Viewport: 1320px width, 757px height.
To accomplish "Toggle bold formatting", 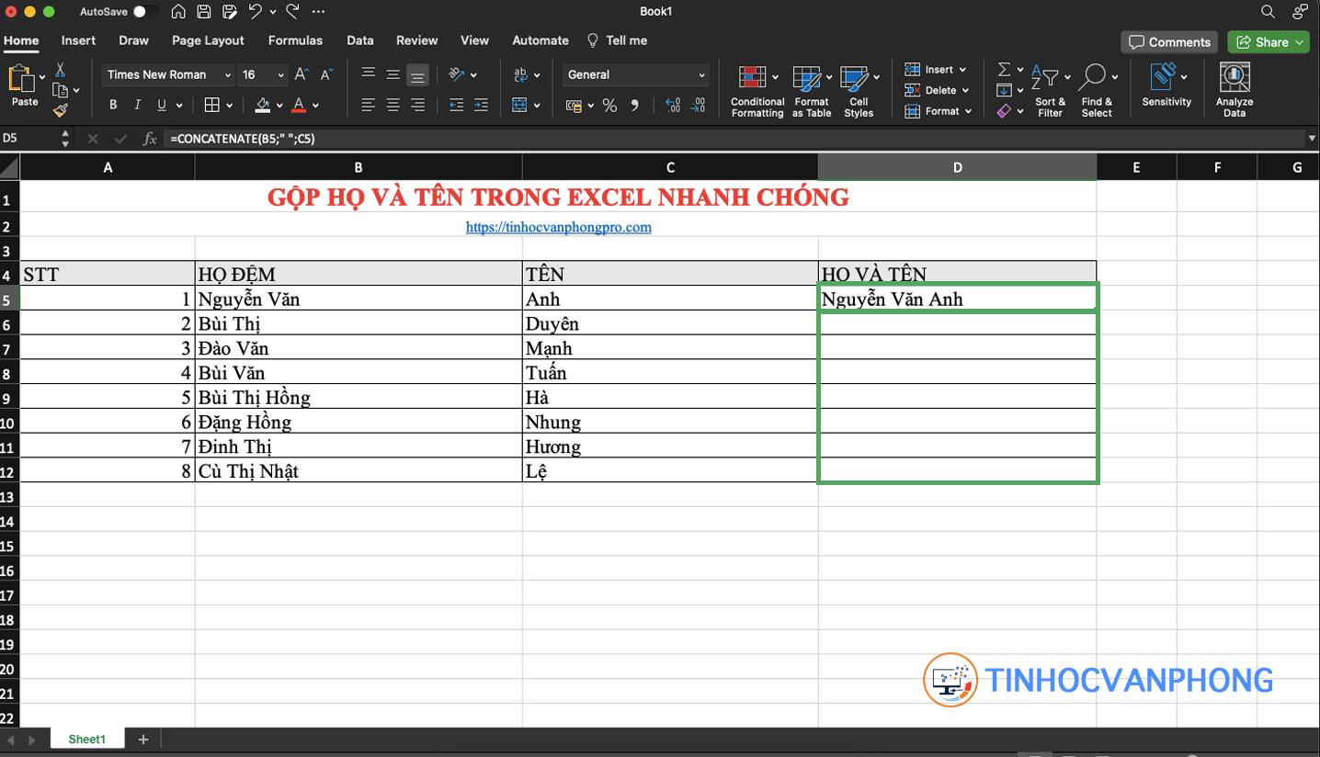I will click(113, 106).
